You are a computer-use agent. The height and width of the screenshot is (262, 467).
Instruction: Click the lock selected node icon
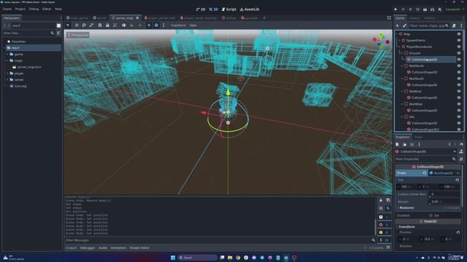(x=107, y=25)
